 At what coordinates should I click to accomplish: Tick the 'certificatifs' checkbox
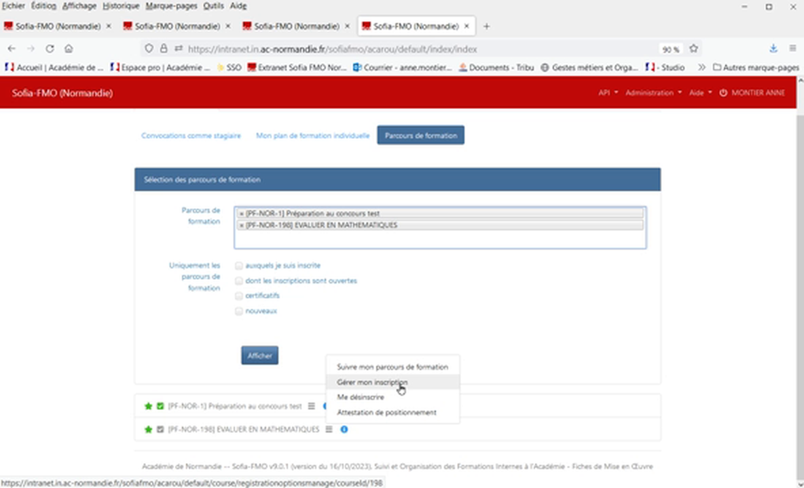[238, 296]
